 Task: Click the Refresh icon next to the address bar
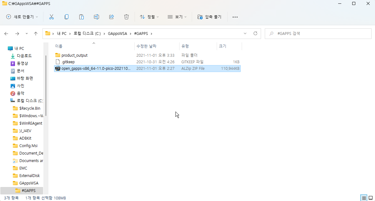coord(255,33)
